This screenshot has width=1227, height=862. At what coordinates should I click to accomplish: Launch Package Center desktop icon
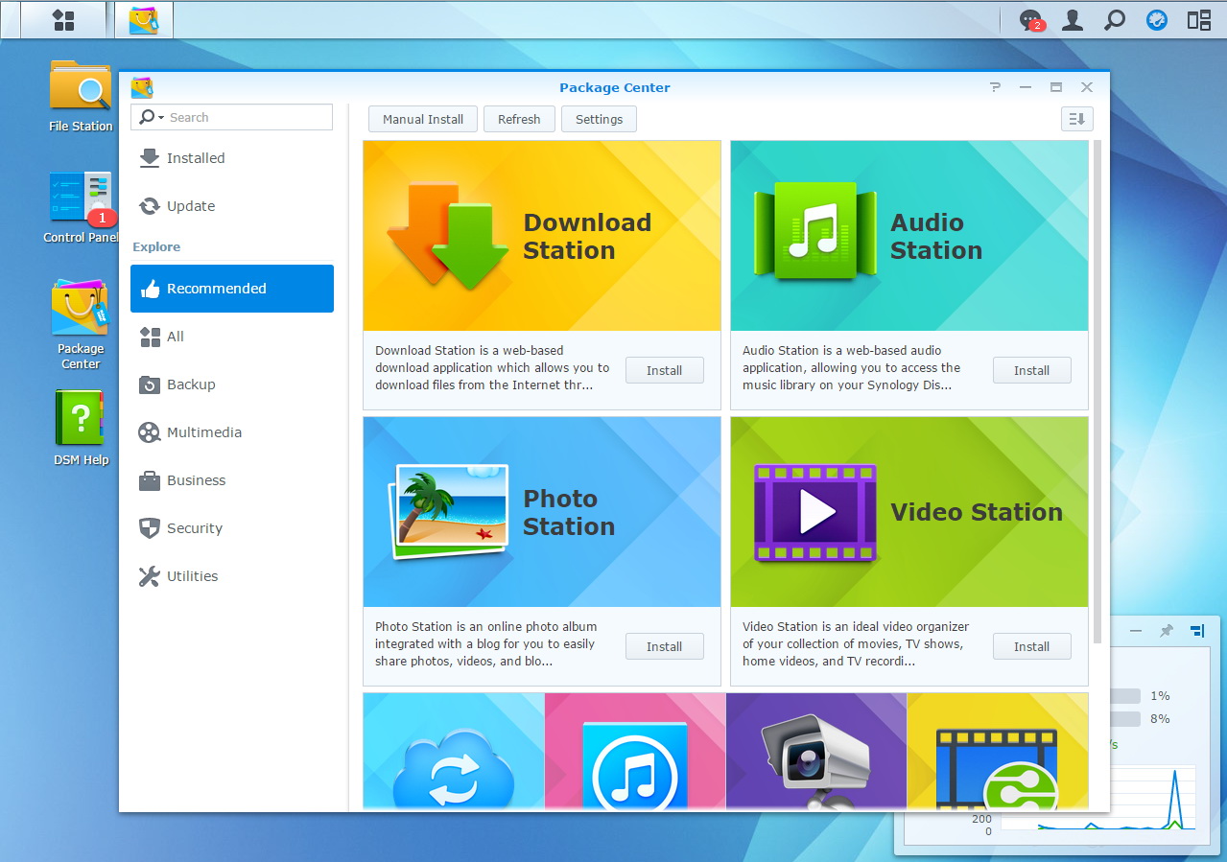[81, 324]
